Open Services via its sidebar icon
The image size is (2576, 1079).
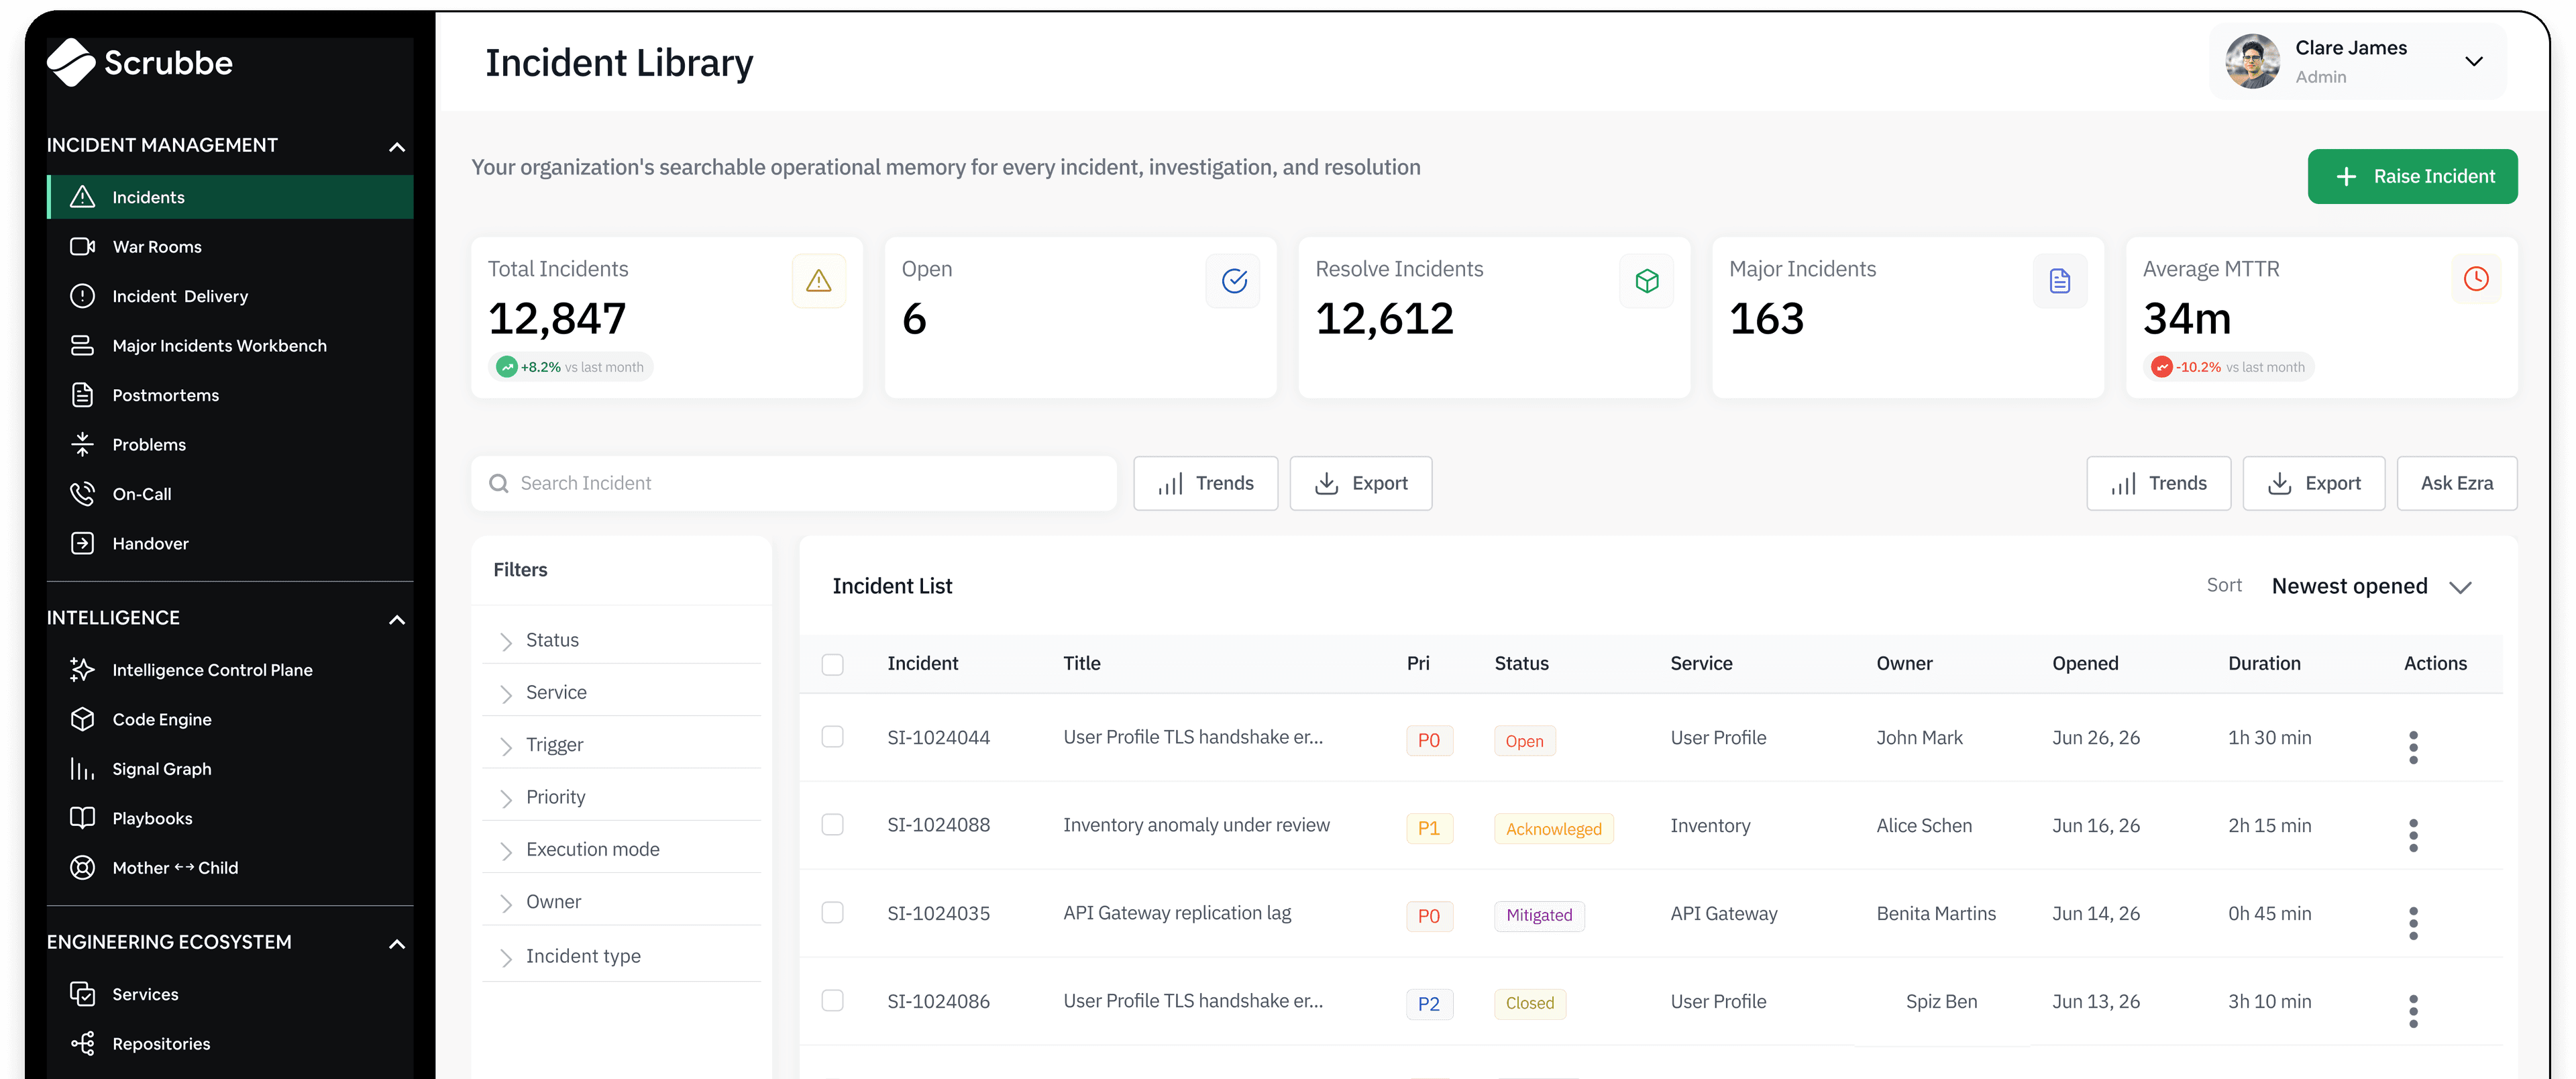click(83, 993)
